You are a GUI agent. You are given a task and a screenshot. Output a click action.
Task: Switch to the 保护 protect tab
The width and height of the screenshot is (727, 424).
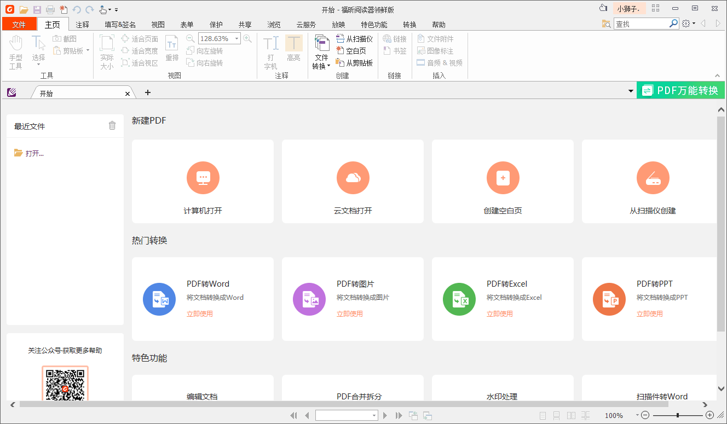(x=216, y=24)
